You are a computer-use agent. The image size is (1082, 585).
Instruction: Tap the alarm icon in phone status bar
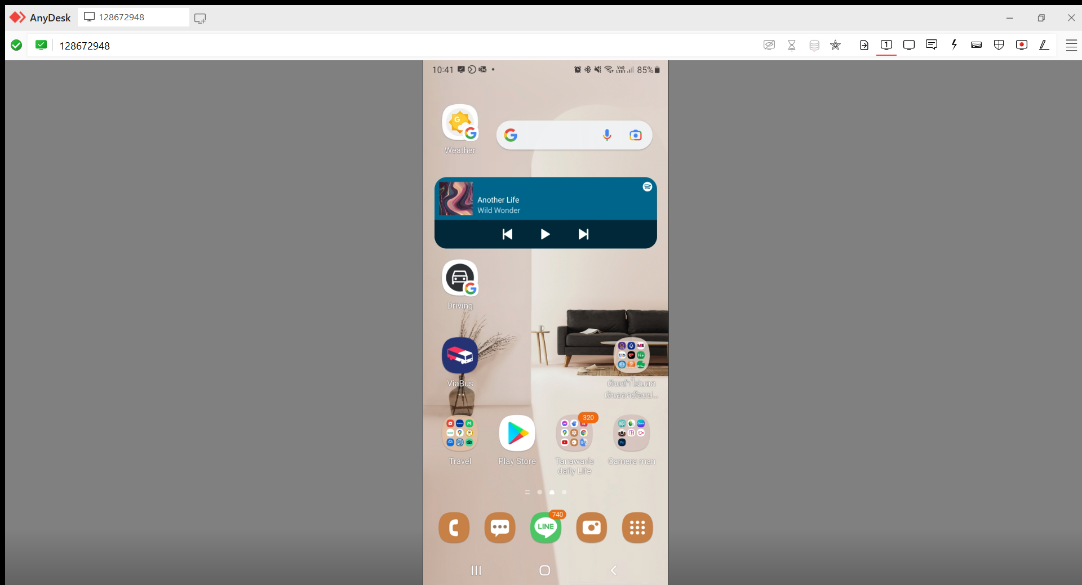[578, 70]
